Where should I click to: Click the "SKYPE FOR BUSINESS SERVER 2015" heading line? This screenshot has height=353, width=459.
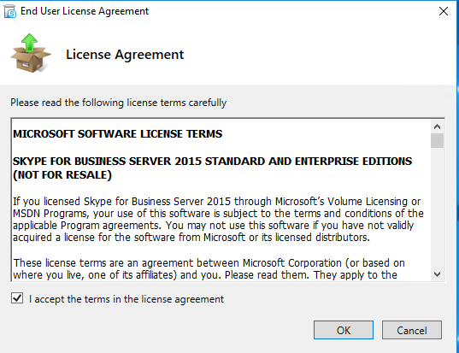tap(212, 162)
